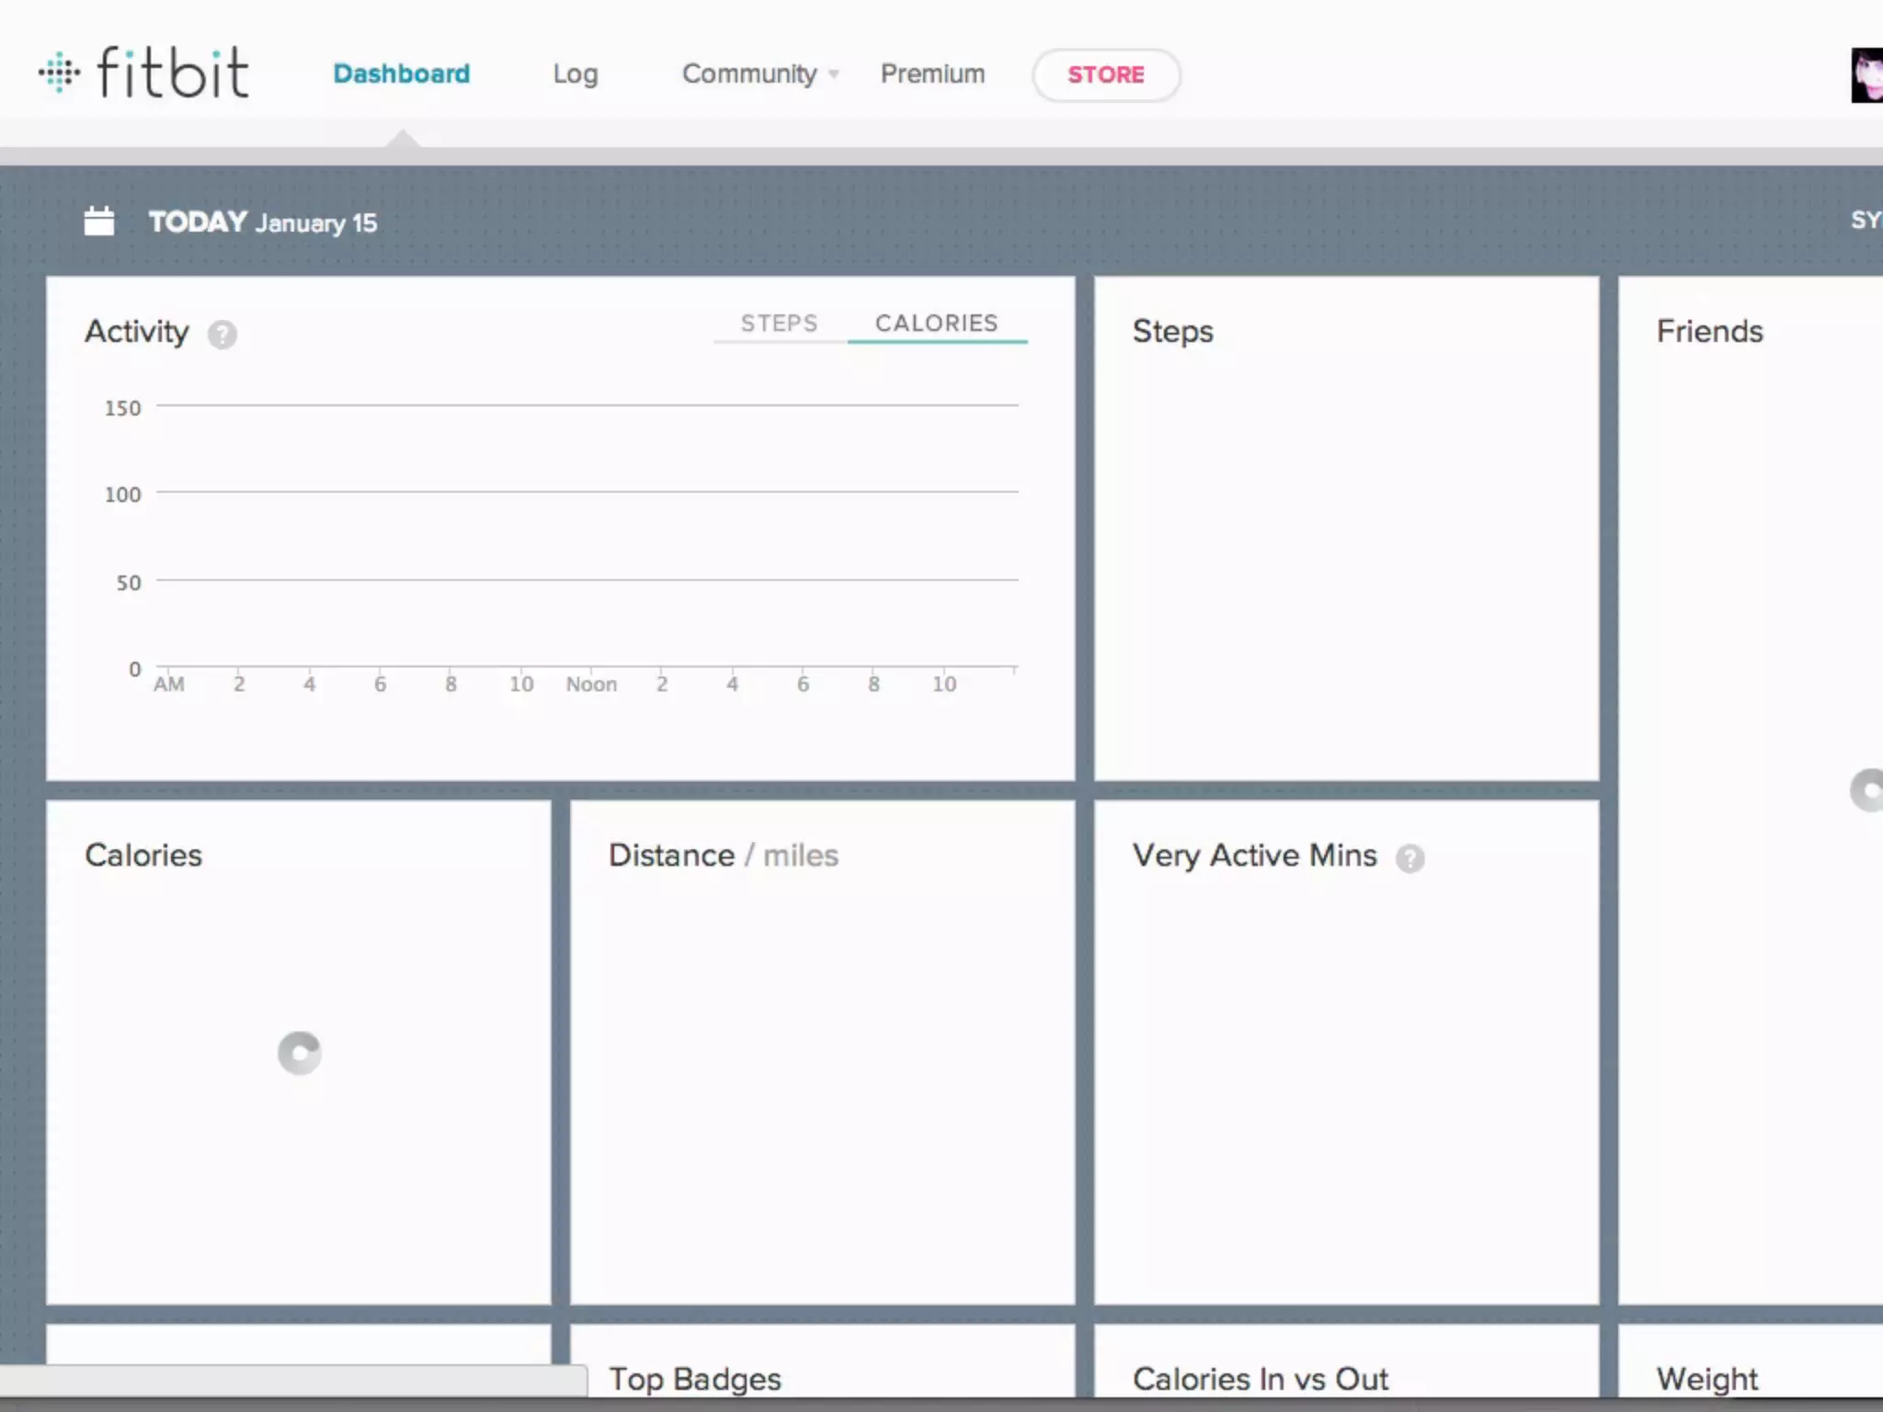
Task: Click the Community dropdown arrow
Action: 834,74
